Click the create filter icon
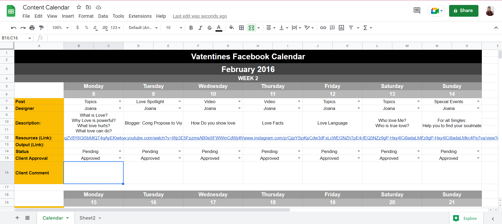The image size is (502, 224). tap(351, 28)
